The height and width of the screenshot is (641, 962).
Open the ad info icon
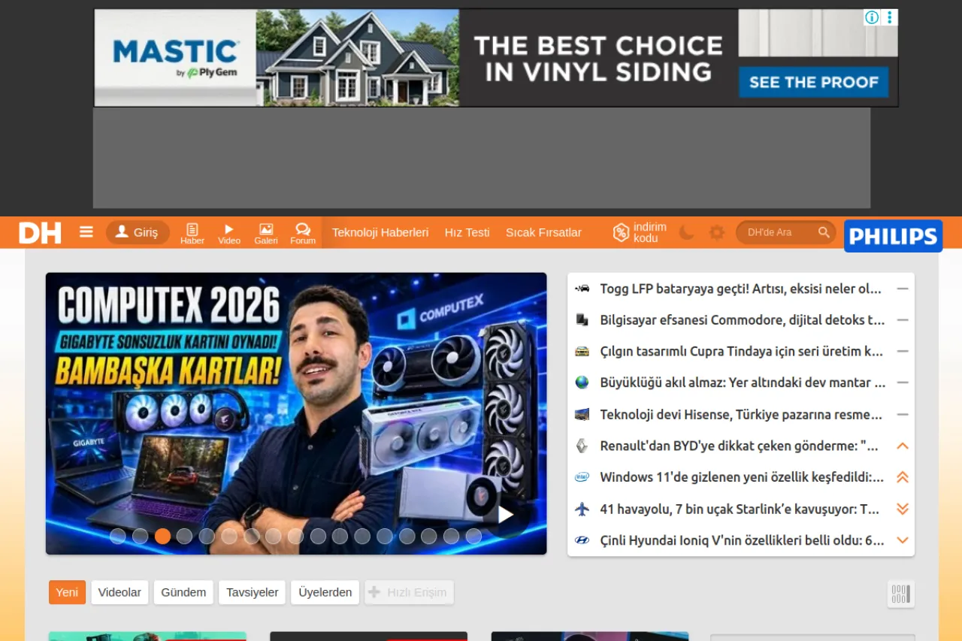click(872, 17)
